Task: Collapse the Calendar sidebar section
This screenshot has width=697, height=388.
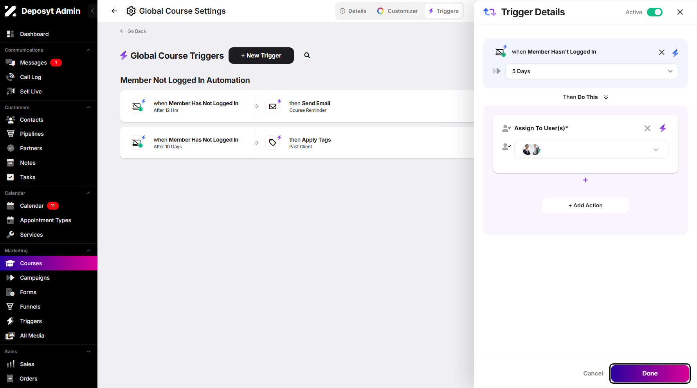Action: pyautogui.click(x=88, y=193)
